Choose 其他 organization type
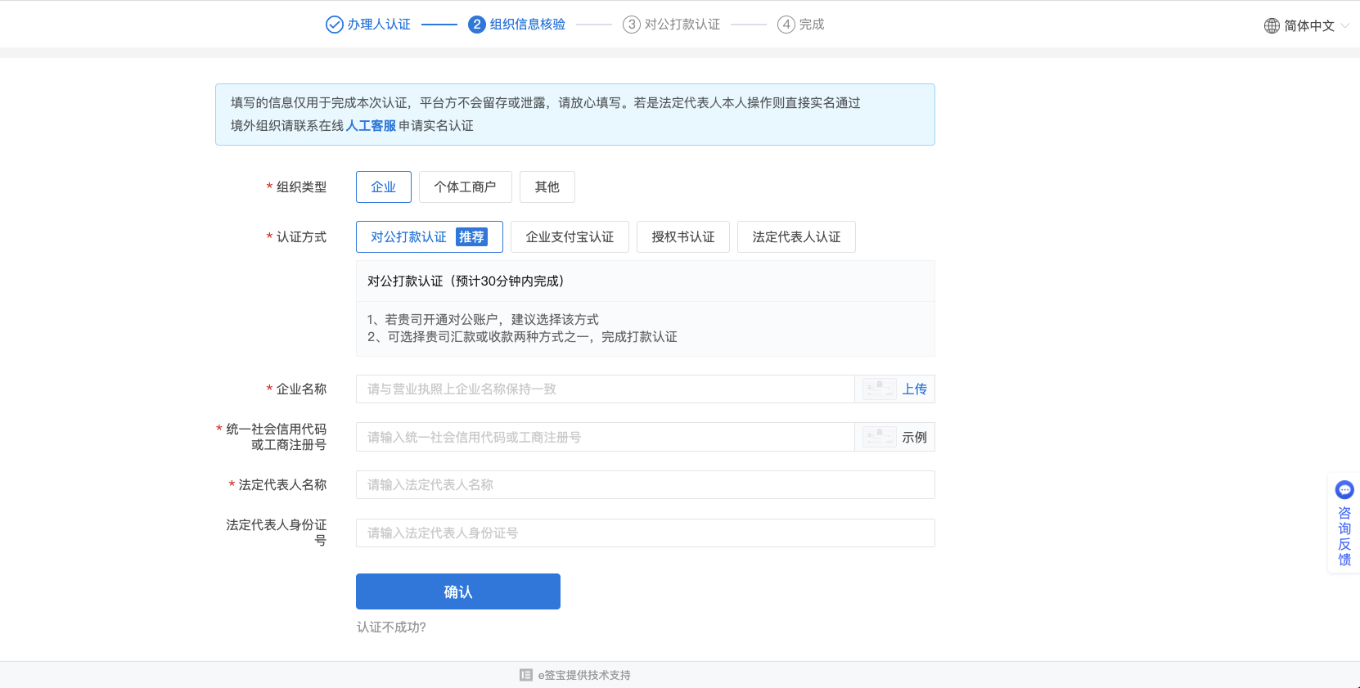The image size is (1360, 688). click(547, 187)
